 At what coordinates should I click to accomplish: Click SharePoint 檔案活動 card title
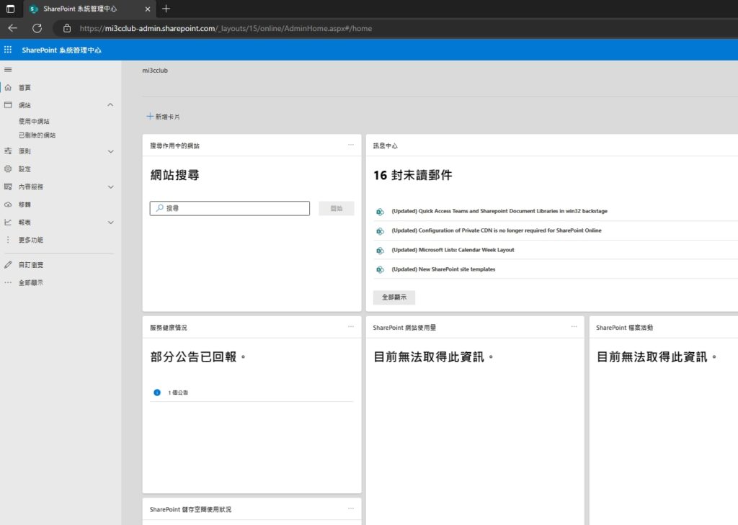(624, 328)
